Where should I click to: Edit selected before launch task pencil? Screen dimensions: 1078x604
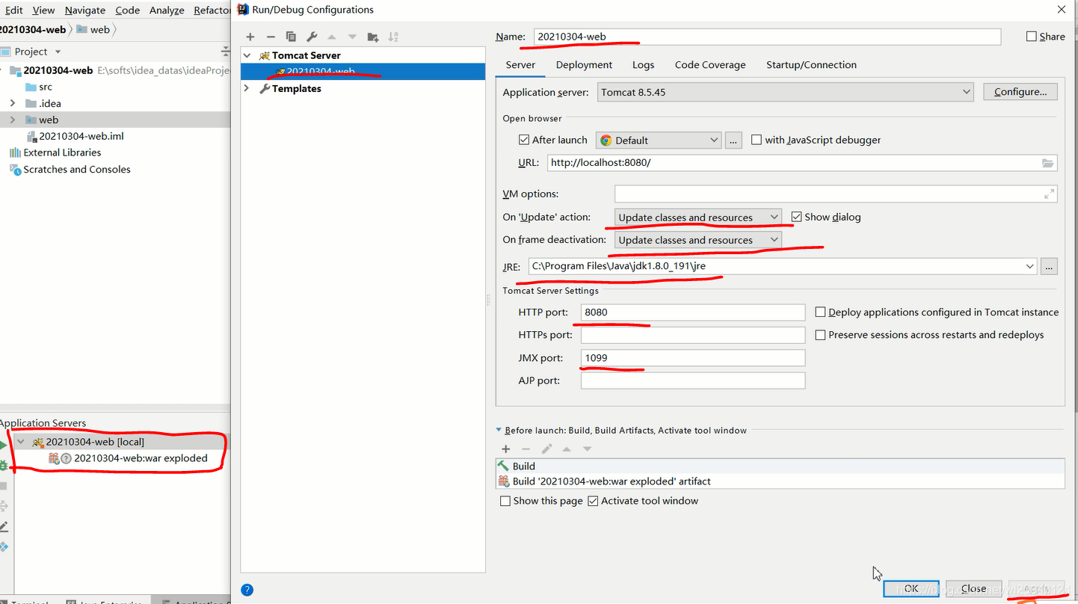click(546, 449)
